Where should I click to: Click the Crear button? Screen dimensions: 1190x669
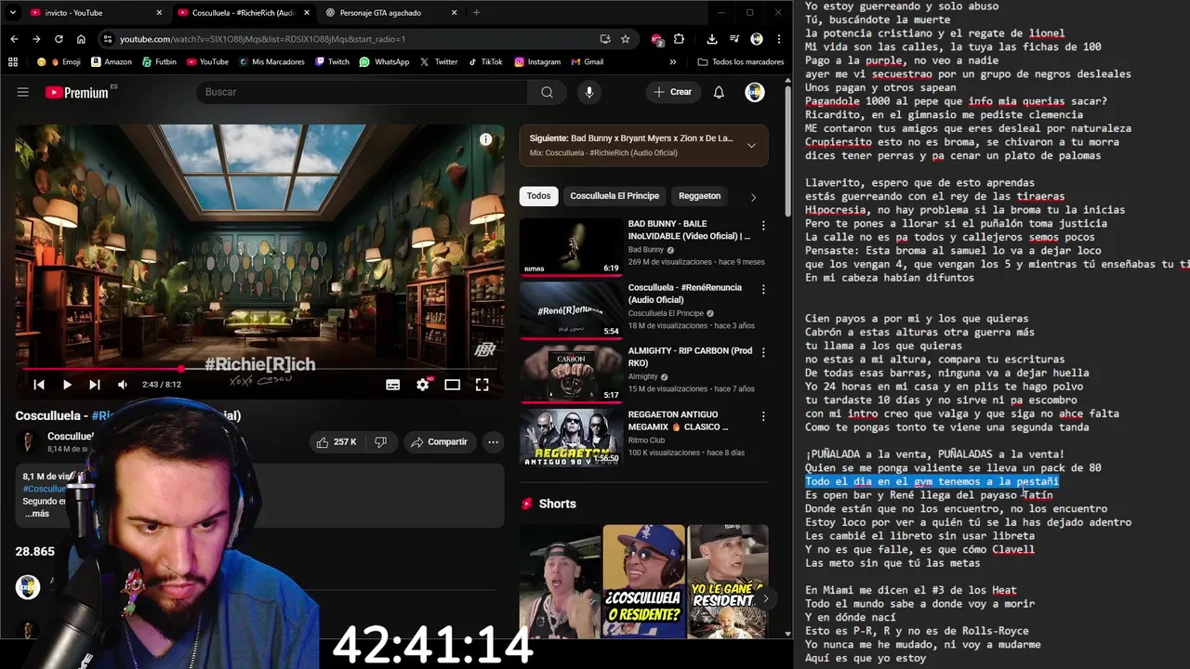tap(673, 92)
